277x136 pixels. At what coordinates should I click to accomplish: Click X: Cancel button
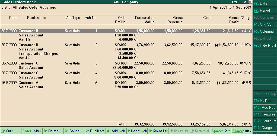coord(74,131)
